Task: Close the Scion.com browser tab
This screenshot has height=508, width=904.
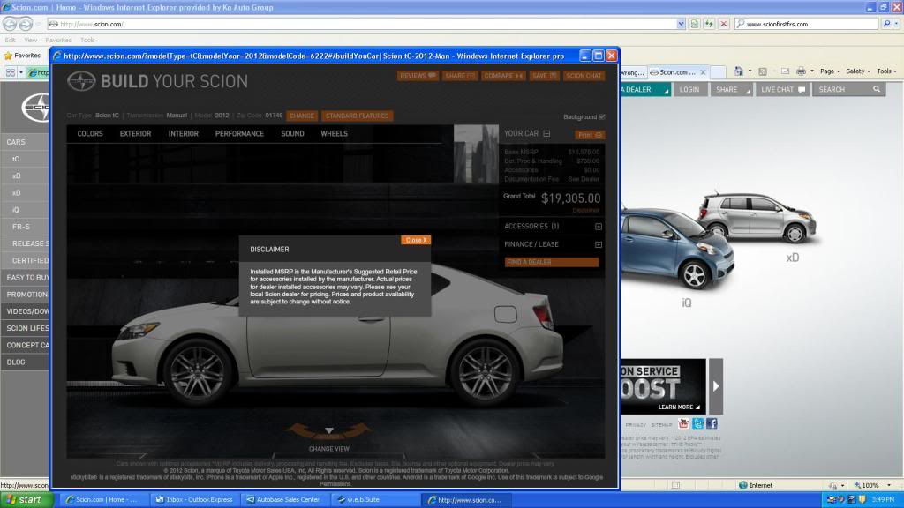Action: pos(703,72)
